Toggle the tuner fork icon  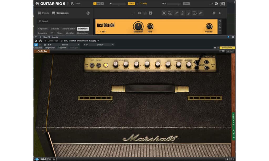[x=176, y=13]
